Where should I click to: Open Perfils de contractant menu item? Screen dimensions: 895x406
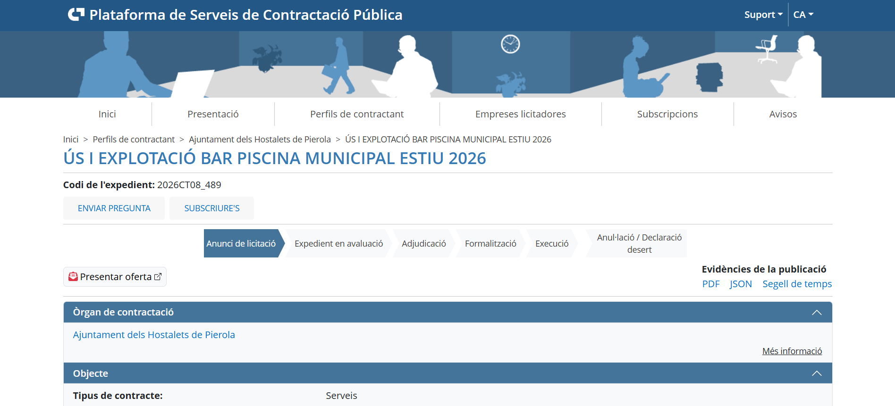coord(356,114)
